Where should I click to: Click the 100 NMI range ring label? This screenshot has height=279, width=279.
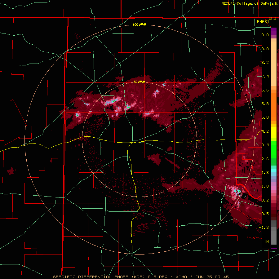pos(139,24)
